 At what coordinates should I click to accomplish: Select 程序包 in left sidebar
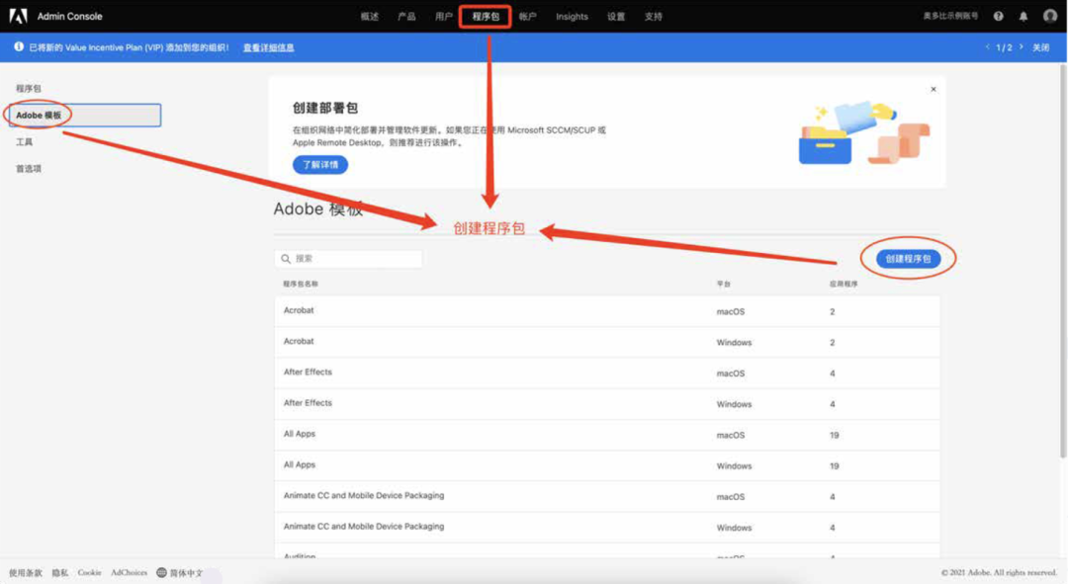29,89
